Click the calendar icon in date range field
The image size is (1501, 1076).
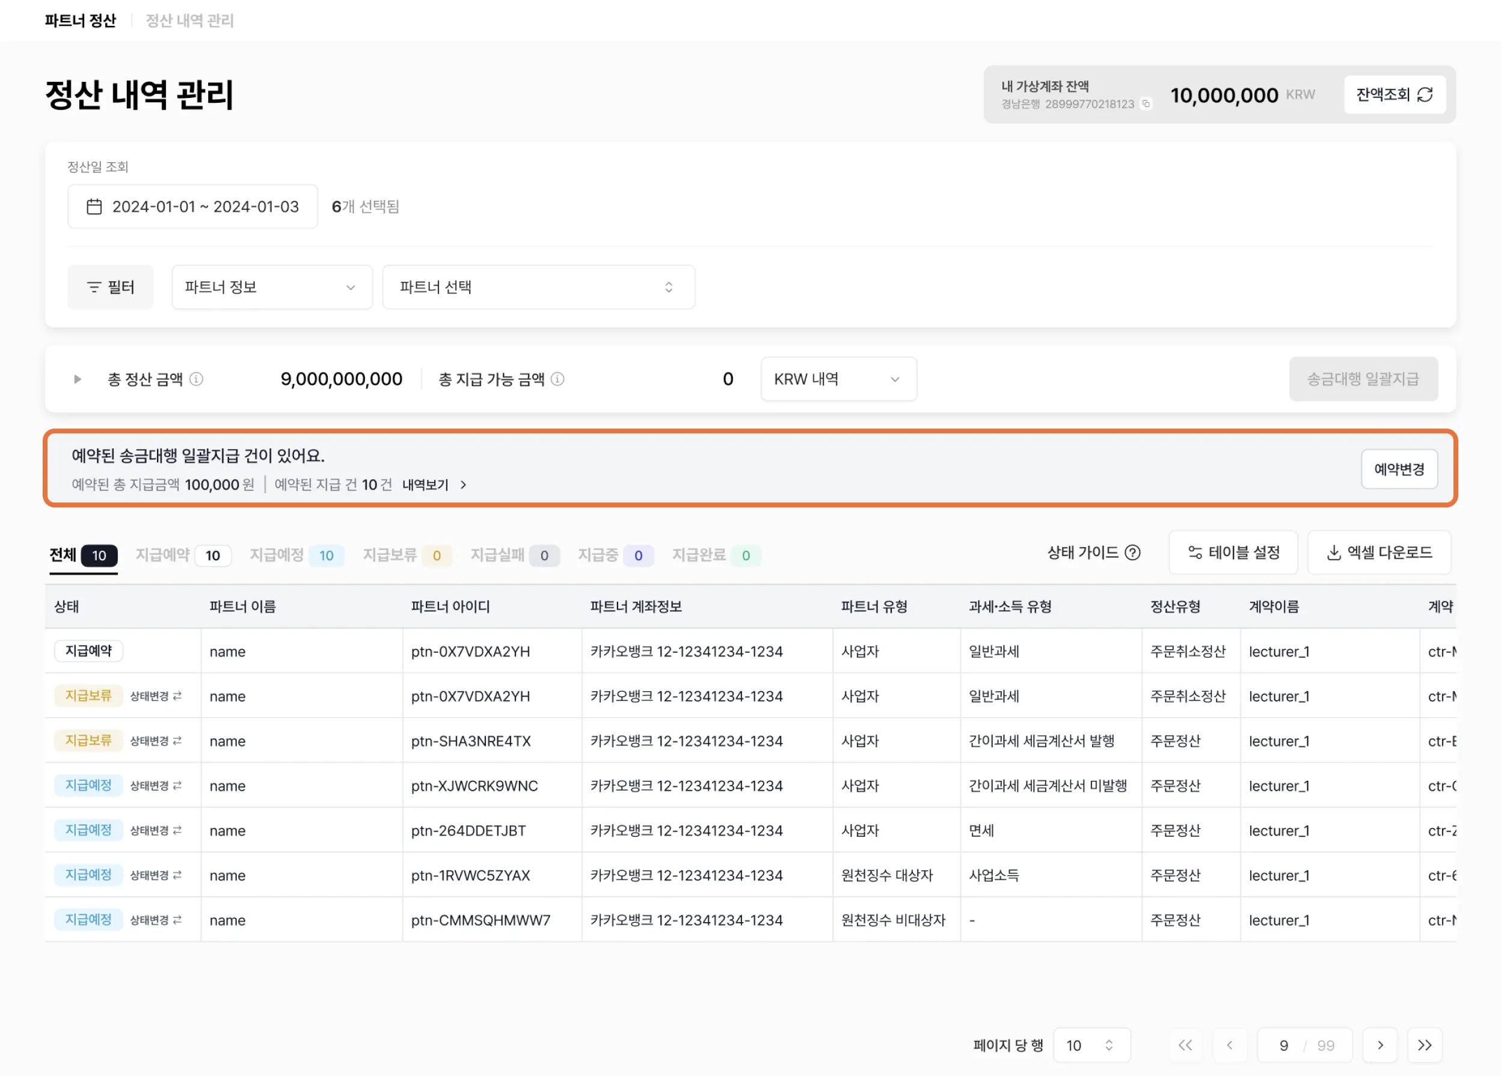point(94,206)
